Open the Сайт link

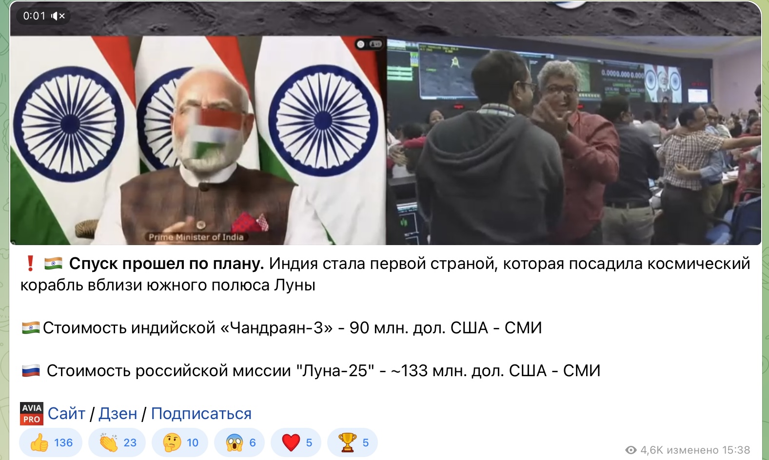pyautogui.click(x=66, y=414)
